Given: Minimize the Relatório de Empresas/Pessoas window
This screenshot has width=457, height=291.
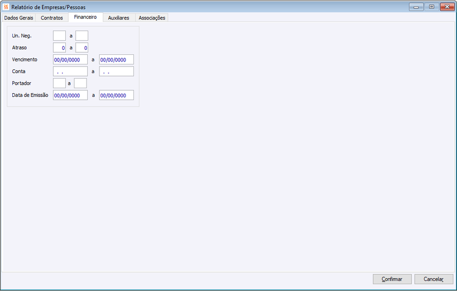Looking at the screenshot, I should coord(416,7).
